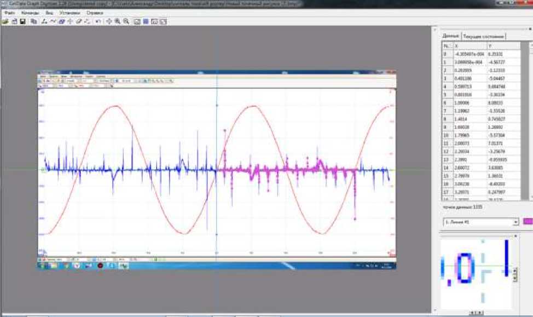
Task: Open the Файл menu
Action: (9, 12)
